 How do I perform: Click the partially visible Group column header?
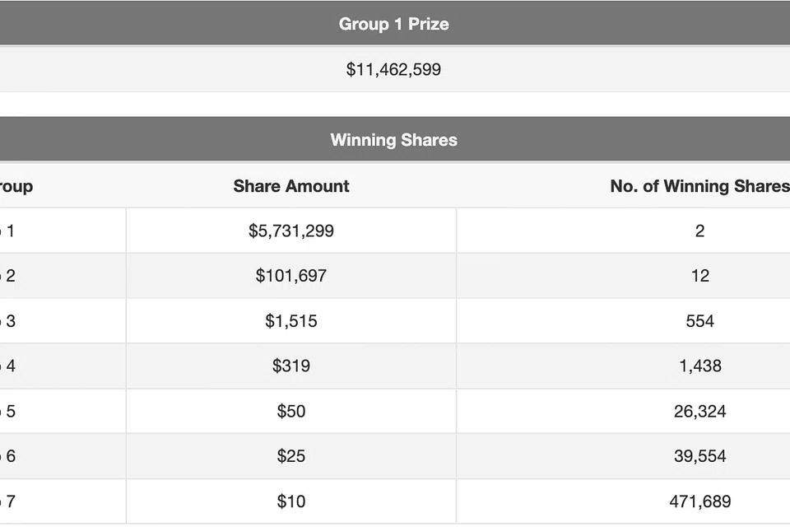(x=16, y=186)
